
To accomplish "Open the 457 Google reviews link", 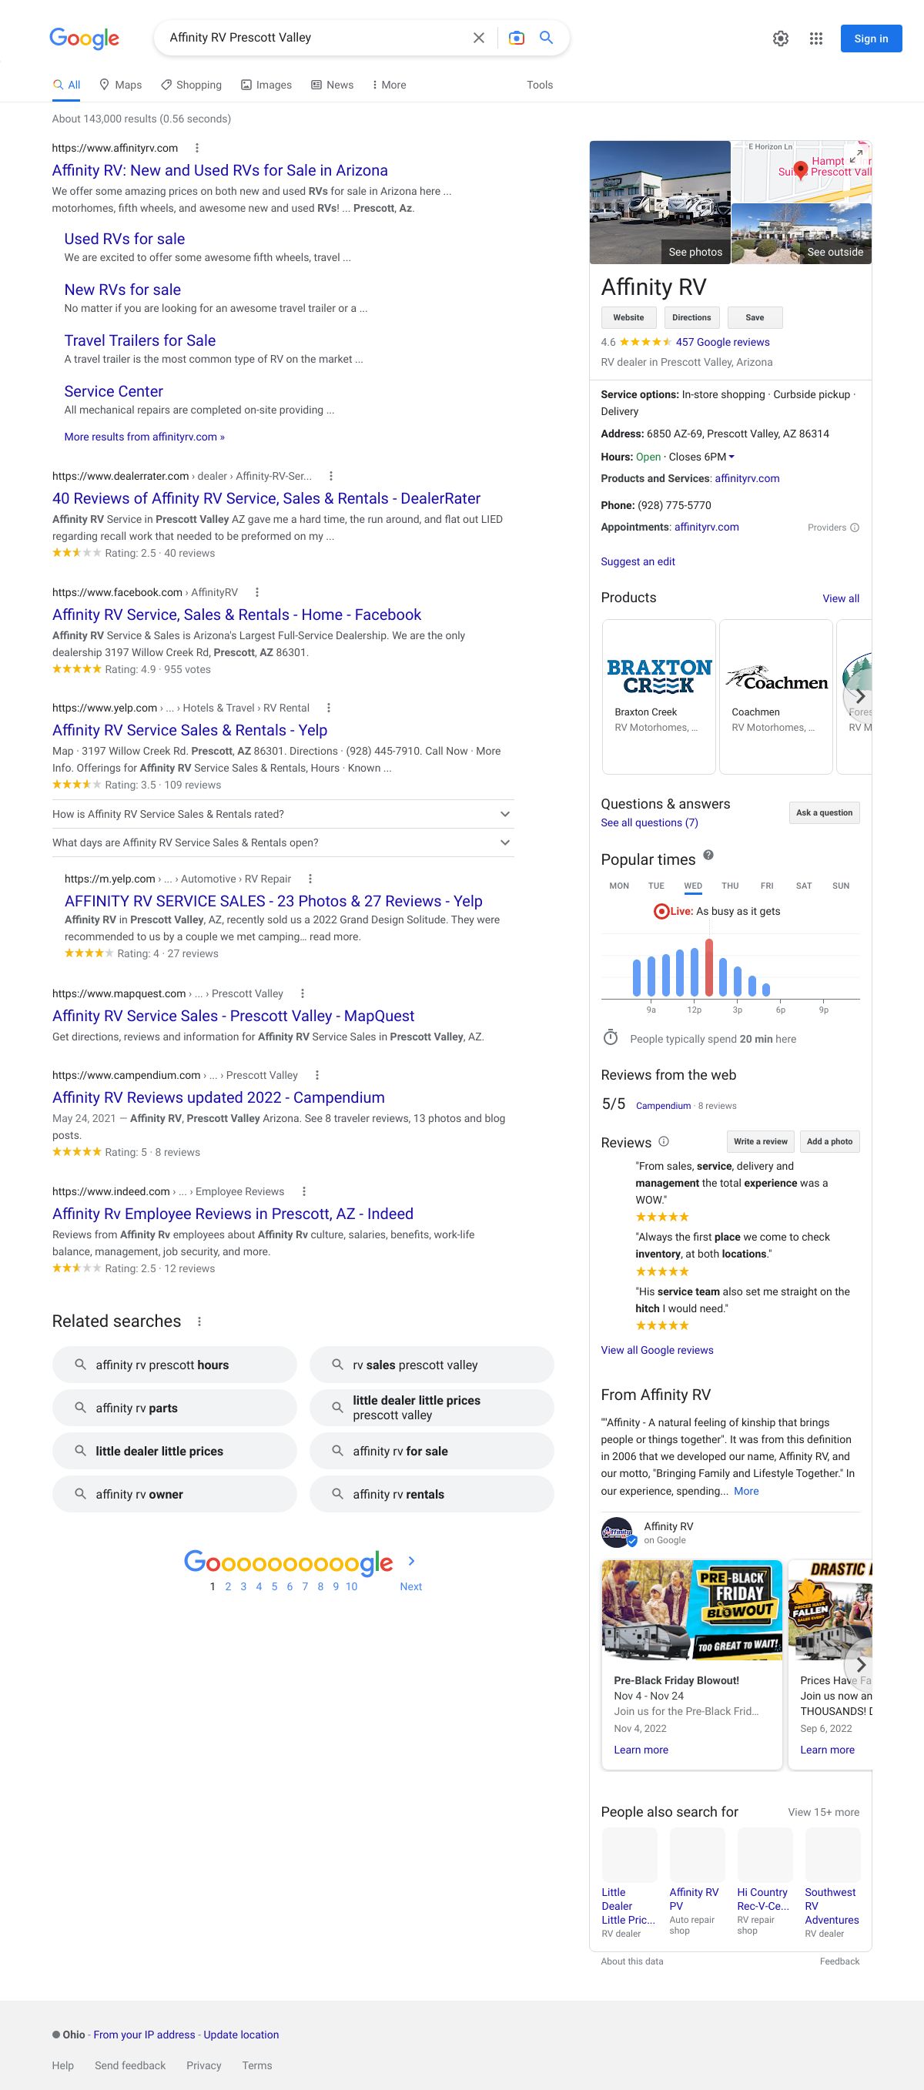I will tap(722, 343).
